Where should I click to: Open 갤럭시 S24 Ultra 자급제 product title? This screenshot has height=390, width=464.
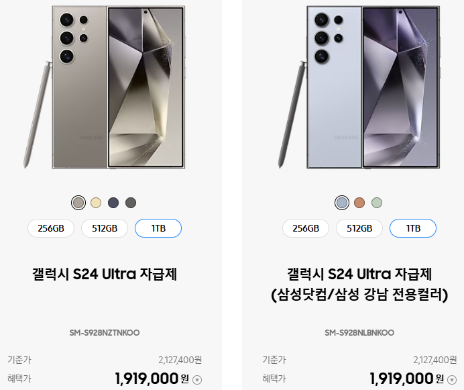click(x=105, y=274)
